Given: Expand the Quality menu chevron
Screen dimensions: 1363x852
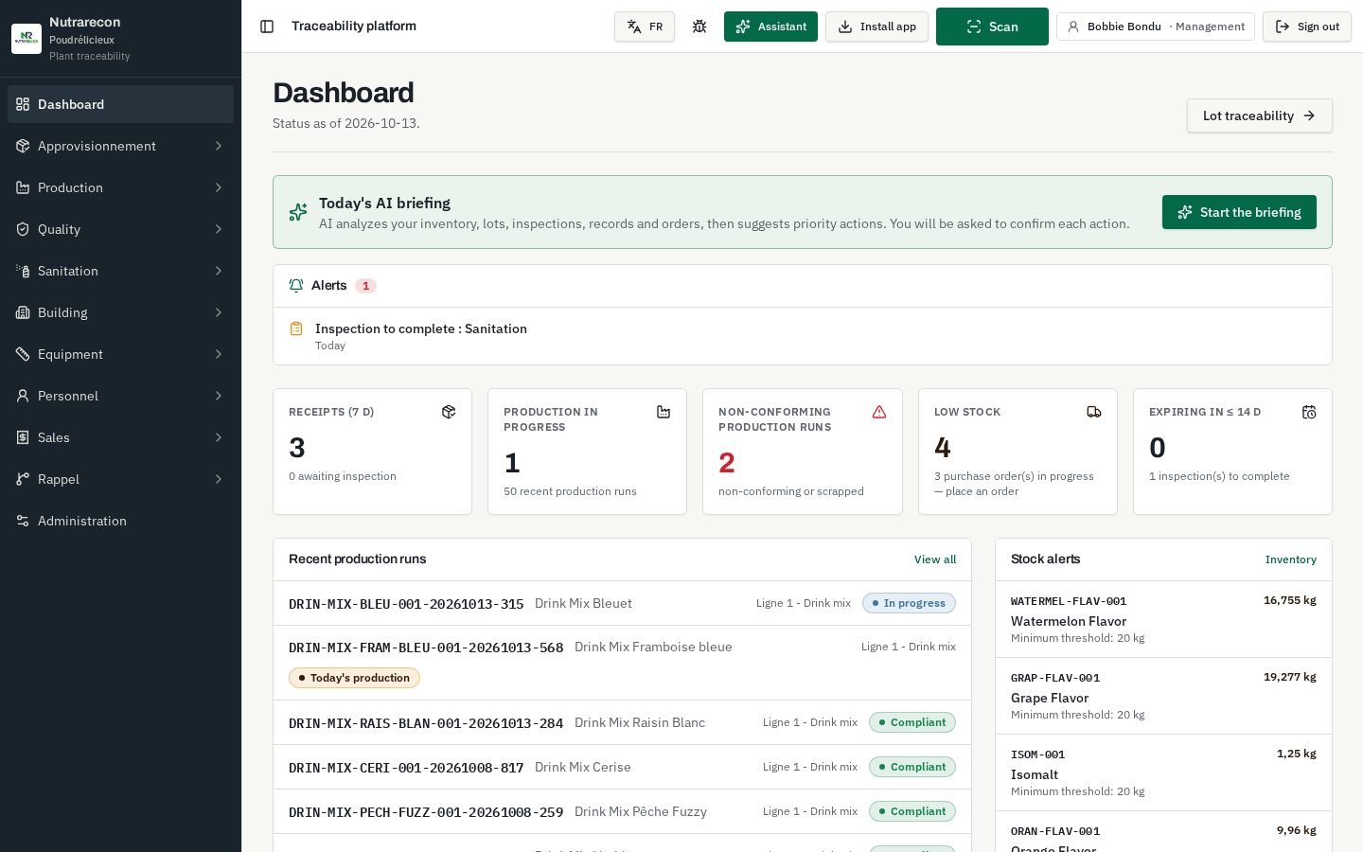Looking at the screenshot, I should [x=219, y=229].
